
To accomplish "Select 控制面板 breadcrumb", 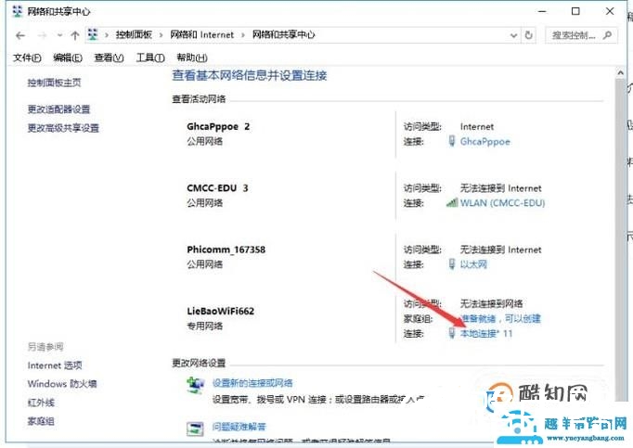I will tap(134, 34).
